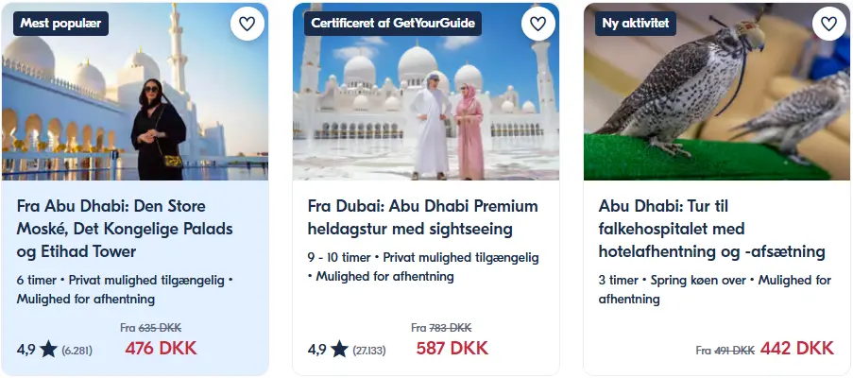Image resolution: width=853 pixels, height=378 pixels.
Task: Favorite the falkehospitalet tour using the heart icon
Action: coord(829,24)
